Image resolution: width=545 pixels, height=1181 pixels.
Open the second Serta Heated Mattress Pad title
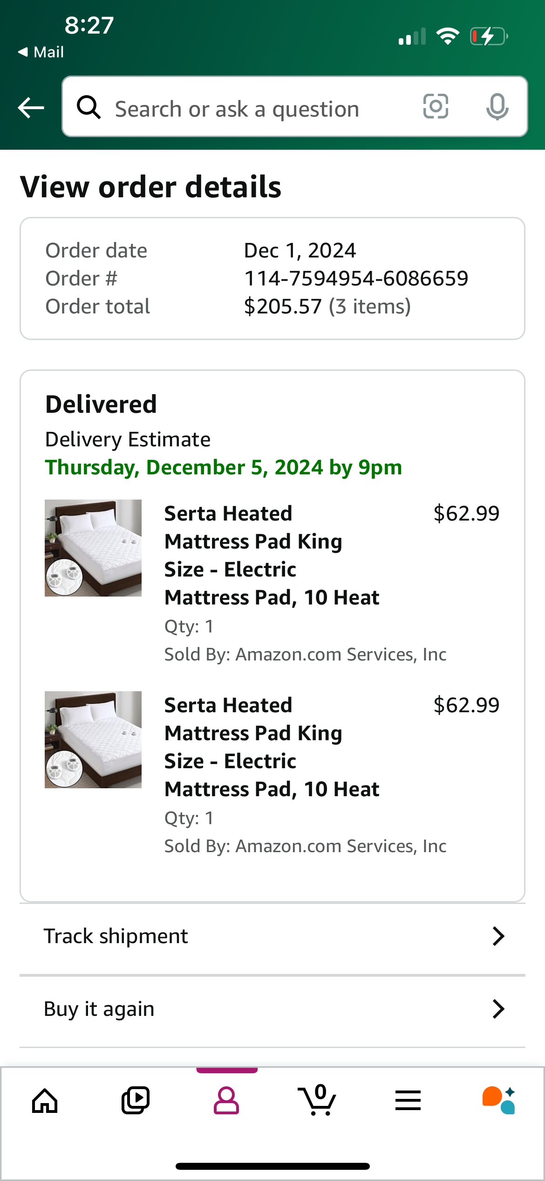pyautogui.click(x=272, y=747)
